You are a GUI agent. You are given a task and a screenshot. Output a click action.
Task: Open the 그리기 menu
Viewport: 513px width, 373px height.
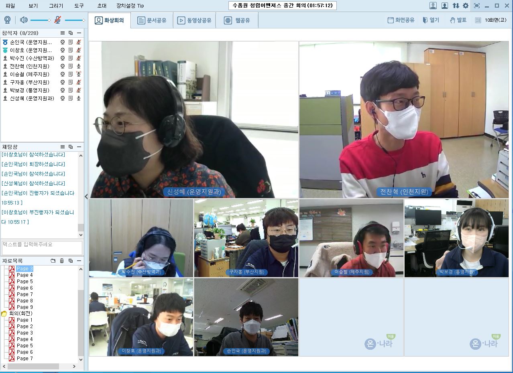[x=56, y=6]
